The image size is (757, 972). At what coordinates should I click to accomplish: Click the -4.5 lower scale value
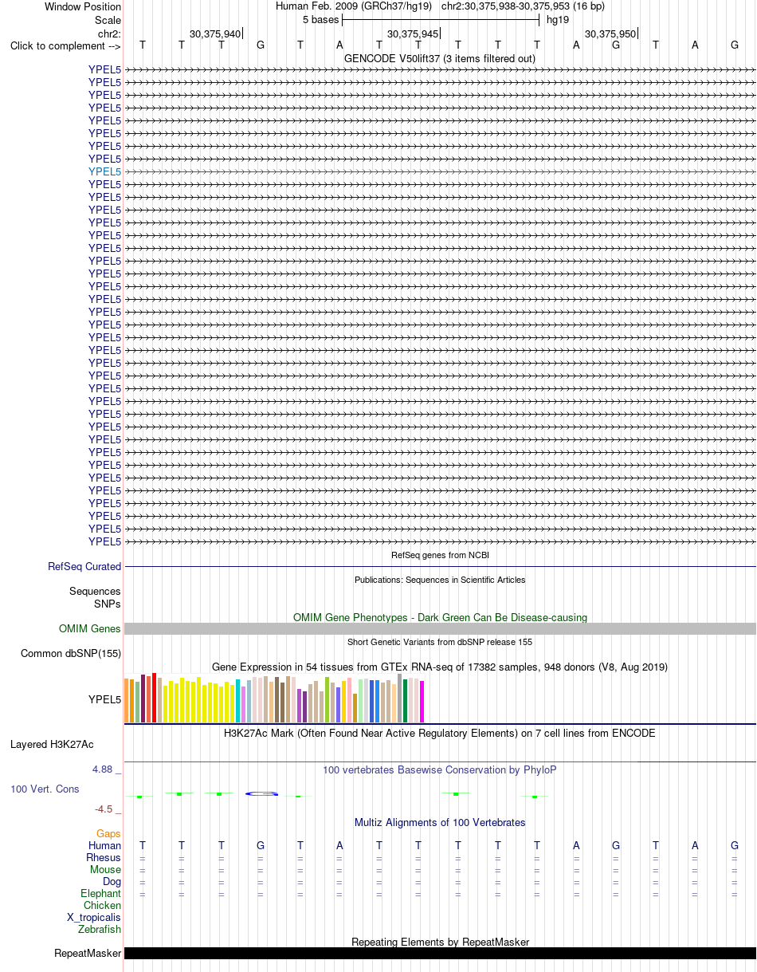pyautogui.click(x=104, y=809)
